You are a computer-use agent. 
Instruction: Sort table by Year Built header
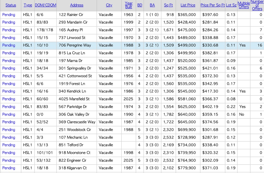pyautogui.click(x=128, y=5)
